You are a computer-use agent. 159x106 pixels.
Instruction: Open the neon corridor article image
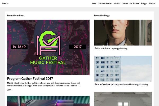click(48, 101)
